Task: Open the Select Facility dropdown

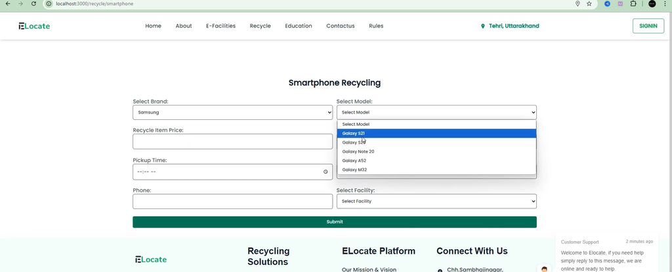Action: (436, 201)
